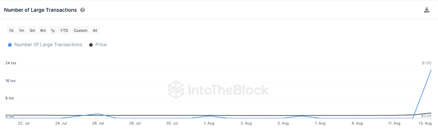
Task: Download the chart data
Action: (427, 10)
